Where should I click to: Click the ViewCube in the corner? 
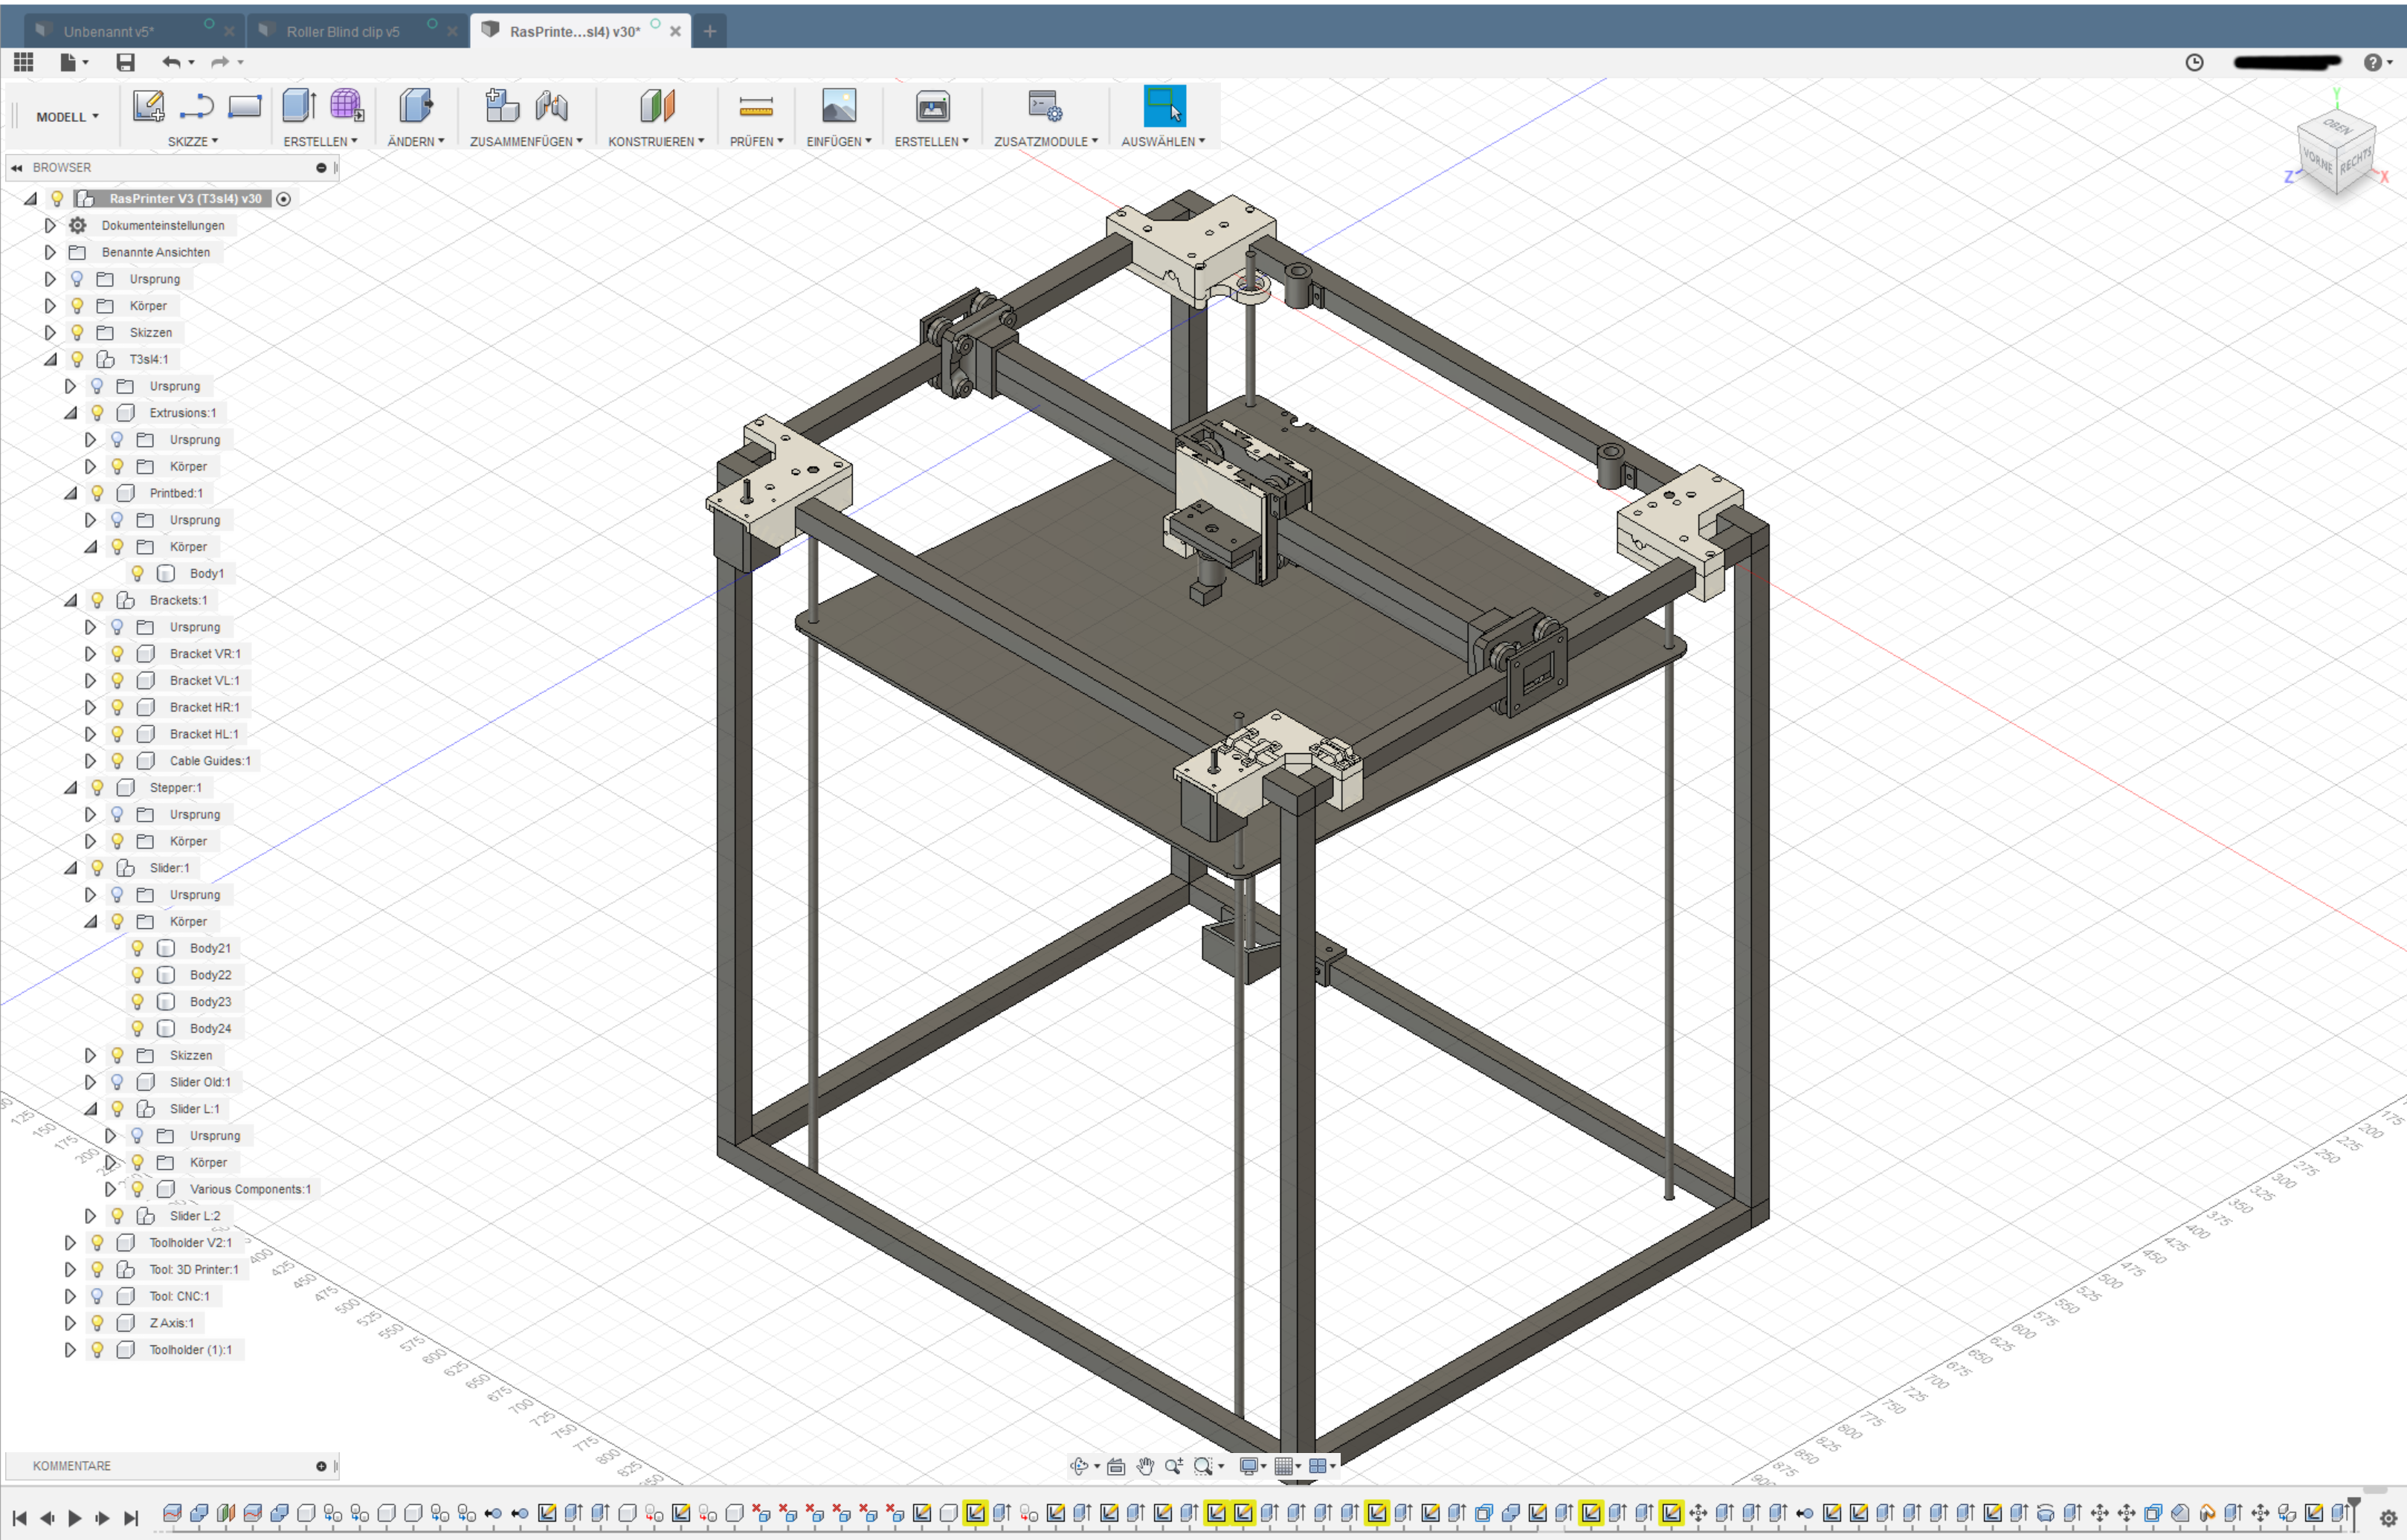pyautogui.click(x=2336, y=155)
